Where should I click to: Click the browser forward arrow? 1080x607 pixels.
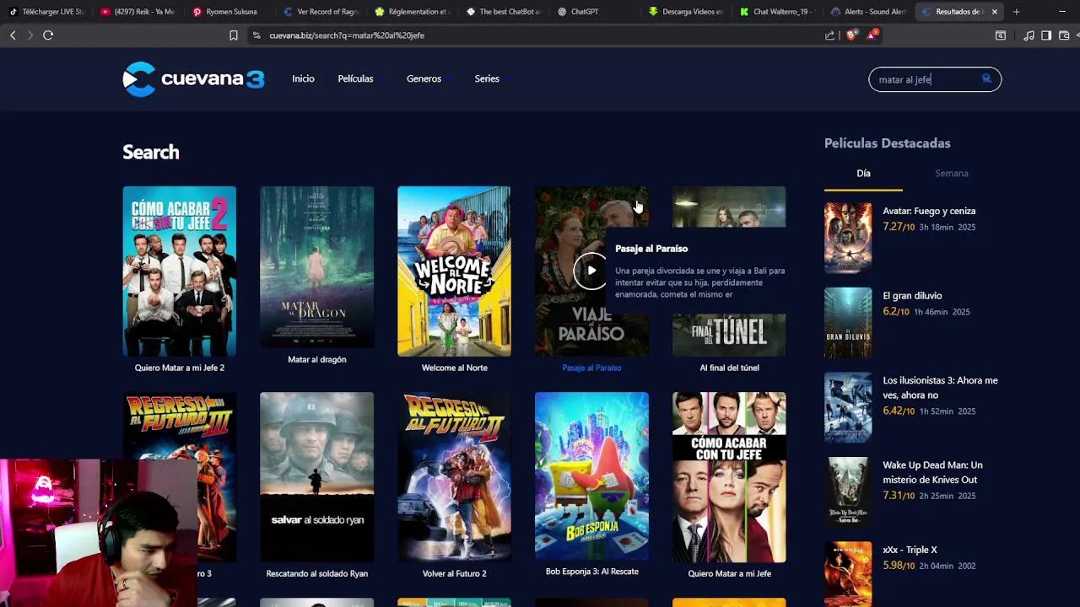pyautogui.click(x=30, y=35)
